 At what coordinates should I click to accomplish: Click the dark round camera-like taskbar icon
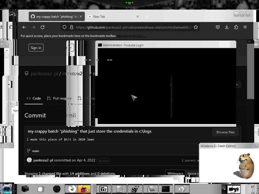(x=57, y=189)
